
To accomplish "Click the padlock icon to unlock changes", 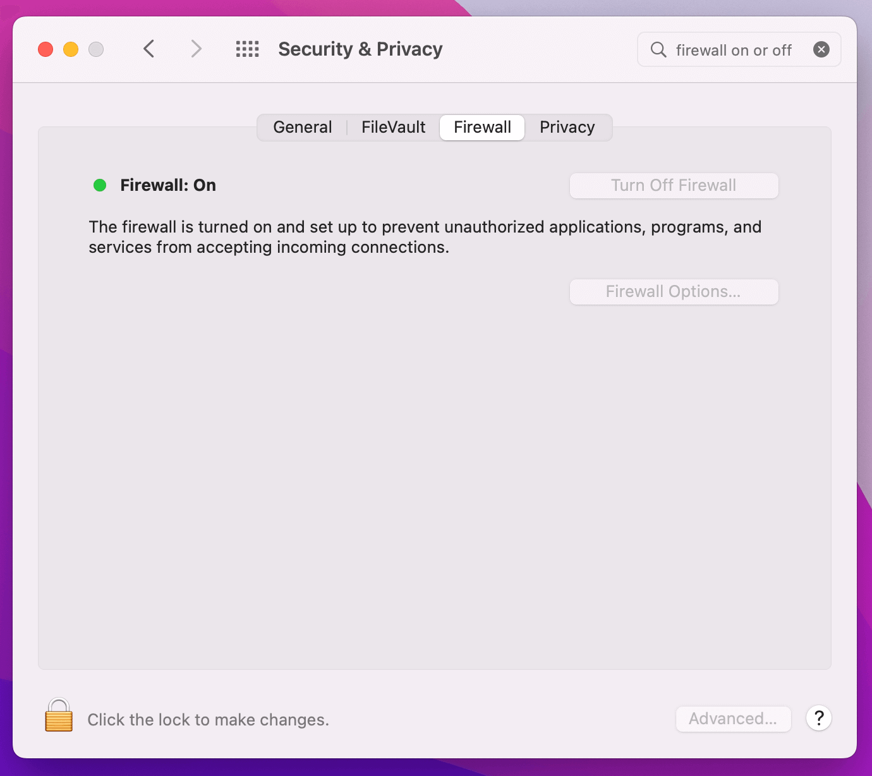I will click(x=59, y=715).
